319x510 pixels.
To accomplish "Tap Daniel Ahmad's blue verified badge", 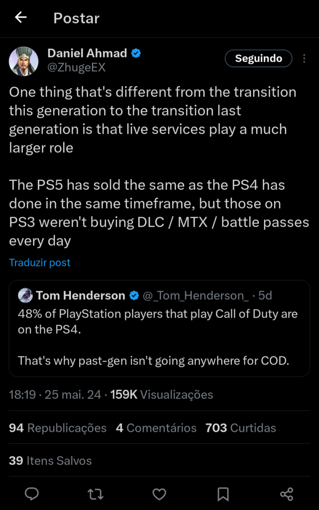I will [136, 53].
